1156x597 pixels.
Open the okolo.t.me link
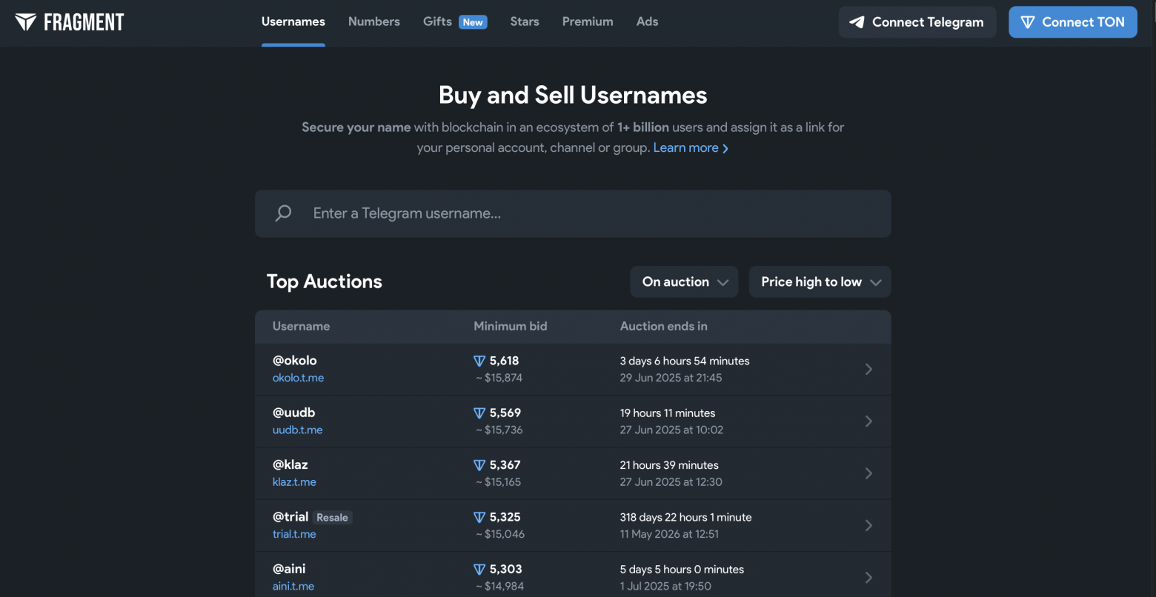298,378
